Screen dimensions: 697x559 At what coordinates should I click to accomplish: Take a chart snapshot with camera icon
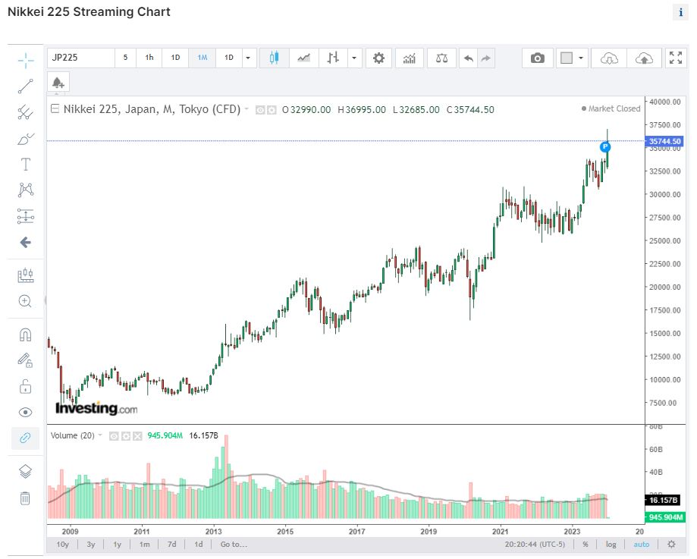(x=538, y=58)
